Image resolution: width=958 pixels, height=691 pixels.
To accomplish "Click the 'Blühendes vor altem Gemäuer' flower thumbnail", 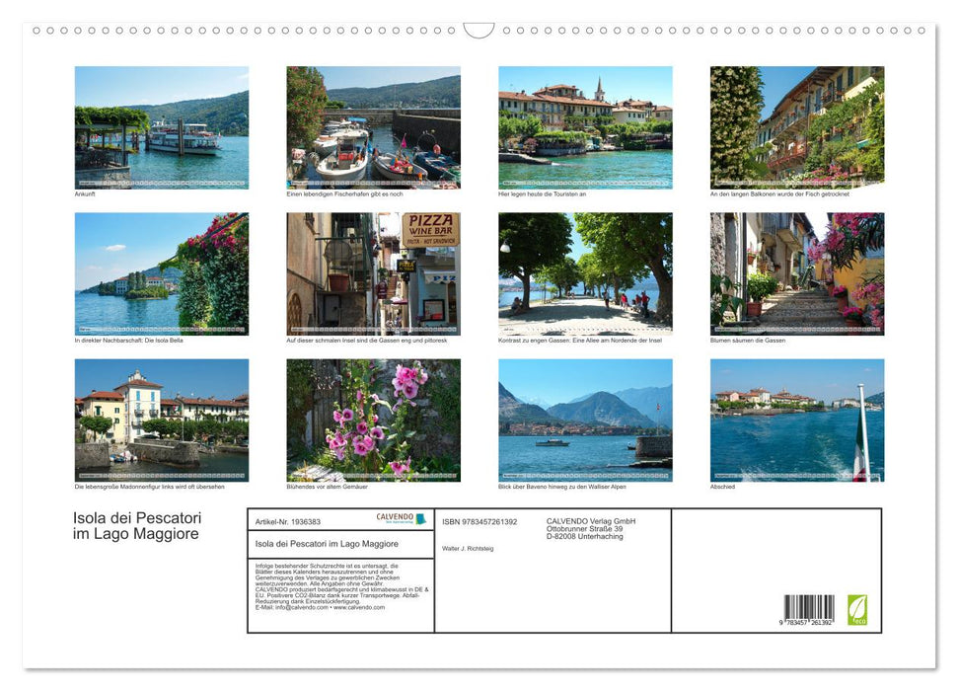I will click(x=373, y=419).
